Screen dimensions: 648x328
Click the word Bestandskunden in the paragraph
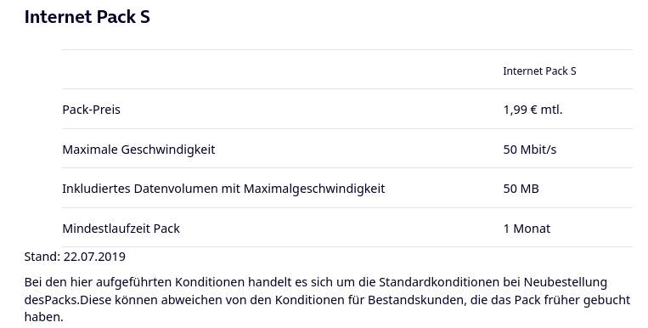(416, 299)
